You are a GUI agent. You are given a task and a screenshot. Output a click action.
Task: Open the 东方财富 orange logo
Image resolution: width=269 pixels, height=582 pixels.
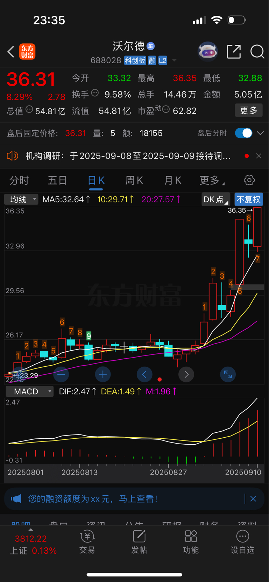(27, 52)
